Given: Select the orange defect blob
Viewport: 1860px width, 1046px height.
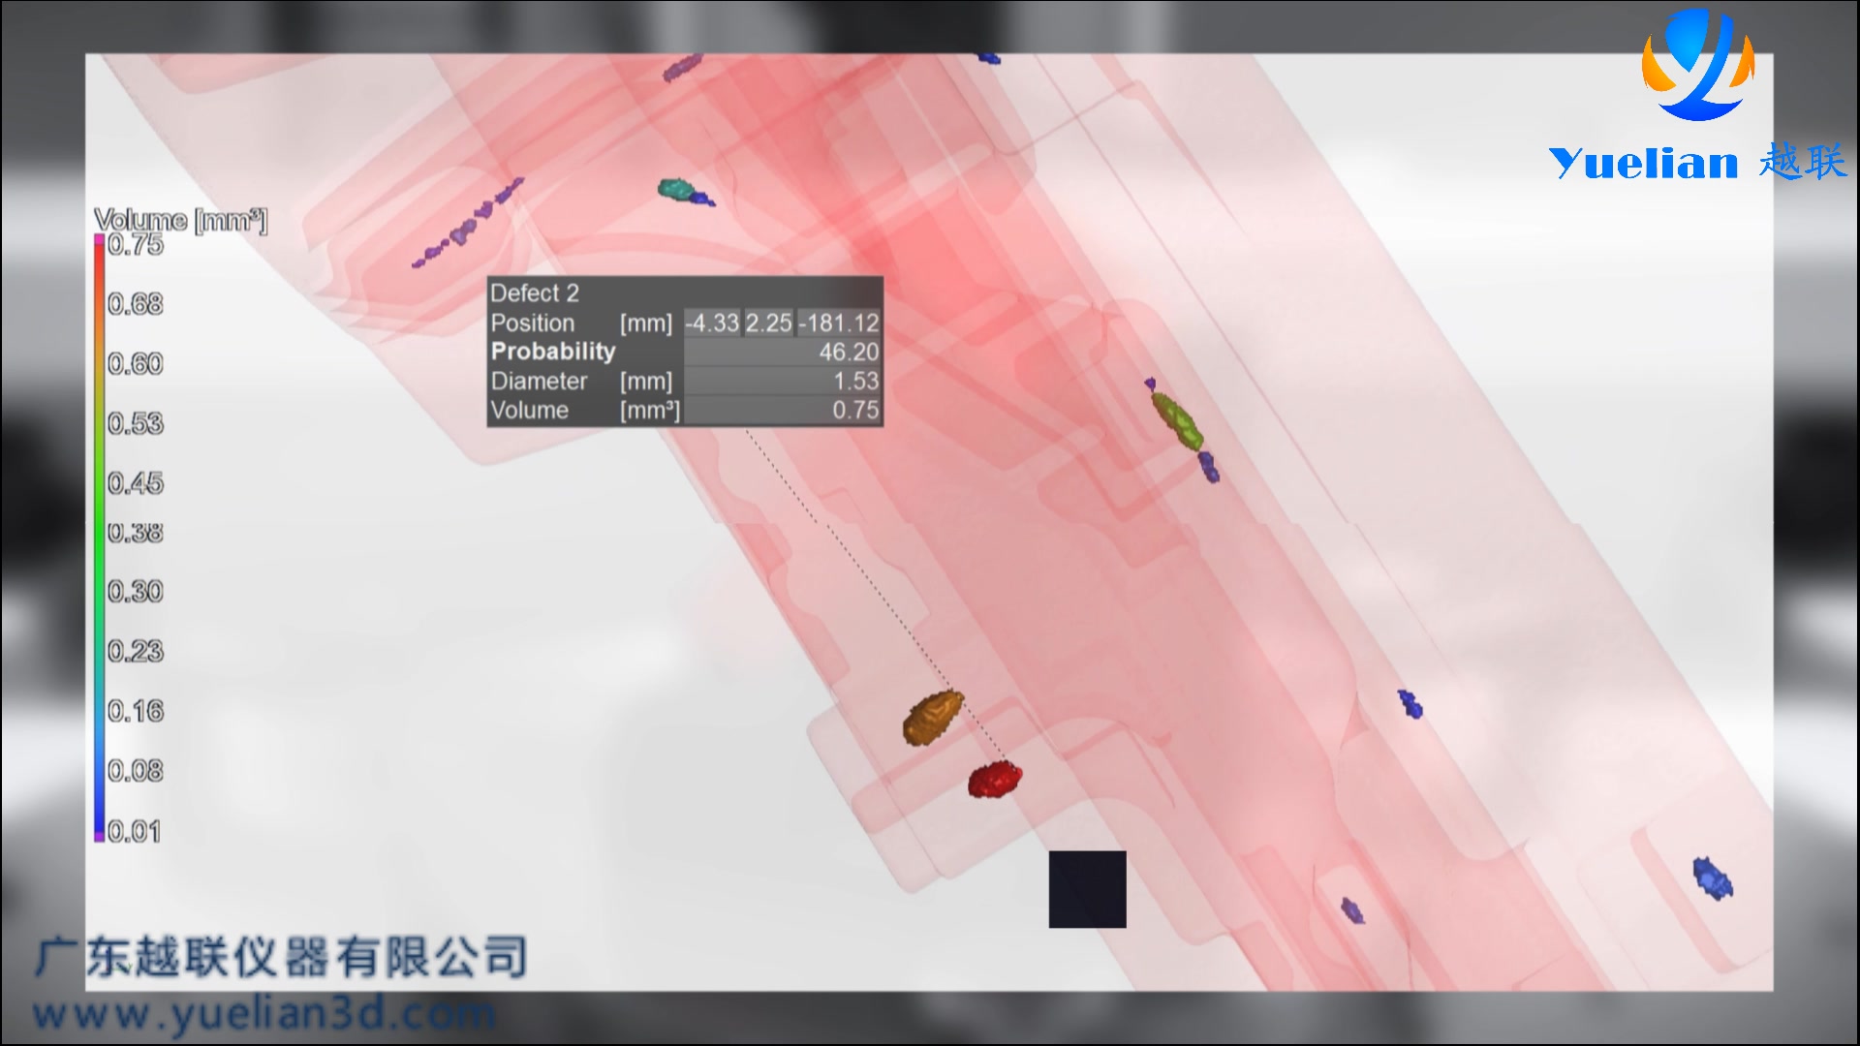Looking at the screenshot, I should click(x=933, y=718).
